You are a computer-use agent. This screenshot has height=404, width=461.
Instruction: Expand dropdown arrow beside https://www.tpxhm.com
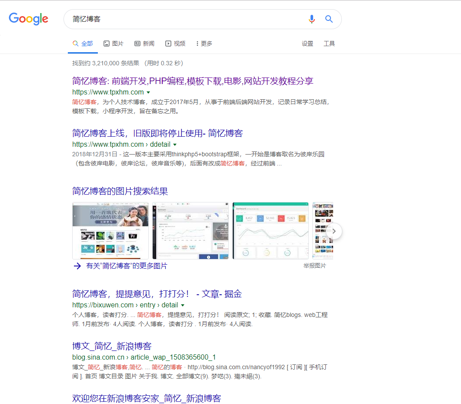148,92
